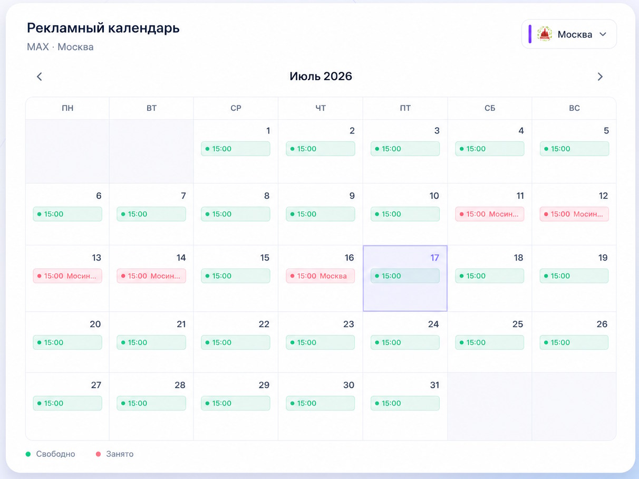Open the busy 15:00 Москва slot on July 16
Image resolution: width=639 pixels, height=479 pixels.
[321, 276]
